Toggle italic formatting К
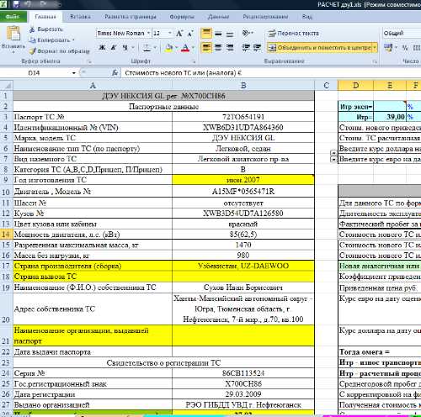Screen dimensions: 421x417 point(114,48)
